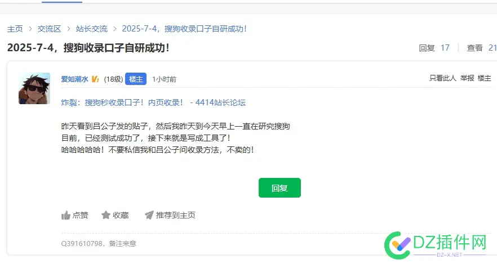
Task: Filter posts with 只看此人
Action: pyautogui.click(x=442, y=78)
